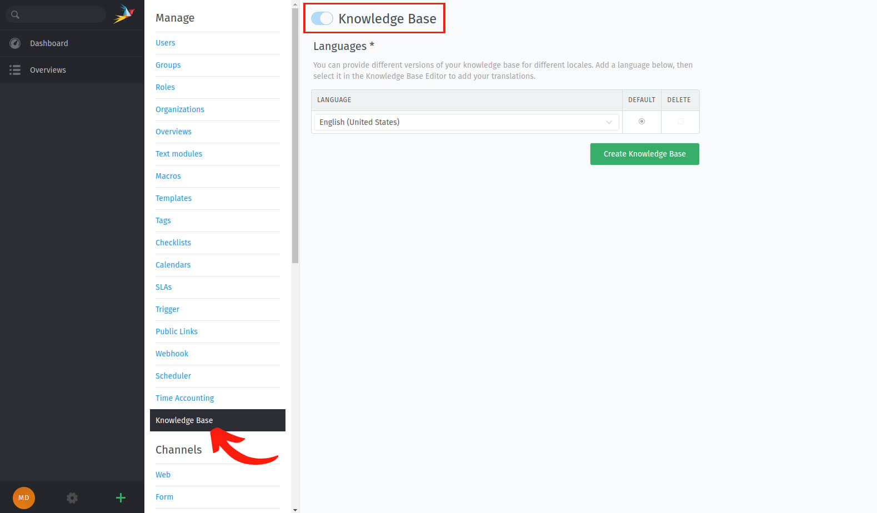
Task: Open Trigger settings
Action: click(x=167, y=309)
